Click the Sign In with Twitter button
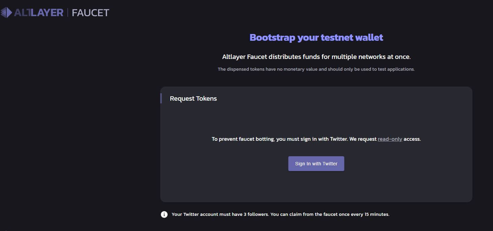The image size is (493, 231). tap(316, 164)
